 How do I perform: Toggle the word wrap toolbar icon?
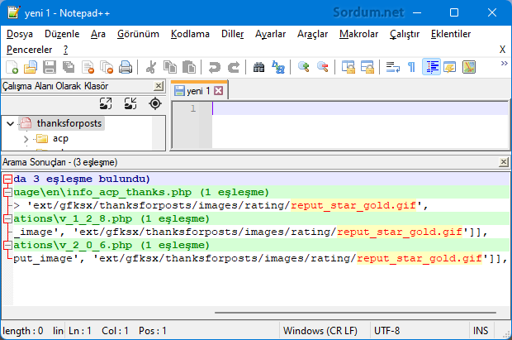tap(392, 67)
